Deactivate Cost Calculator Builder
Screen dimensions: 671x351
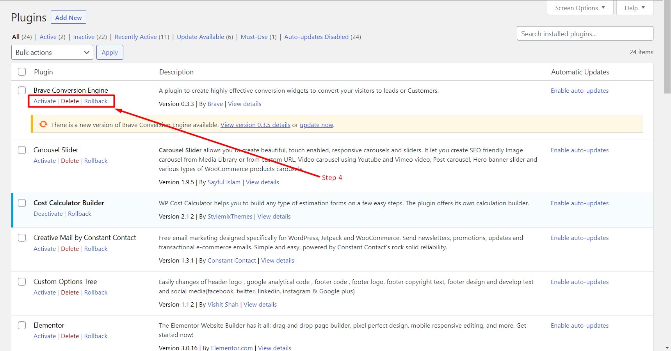(48, 213)
